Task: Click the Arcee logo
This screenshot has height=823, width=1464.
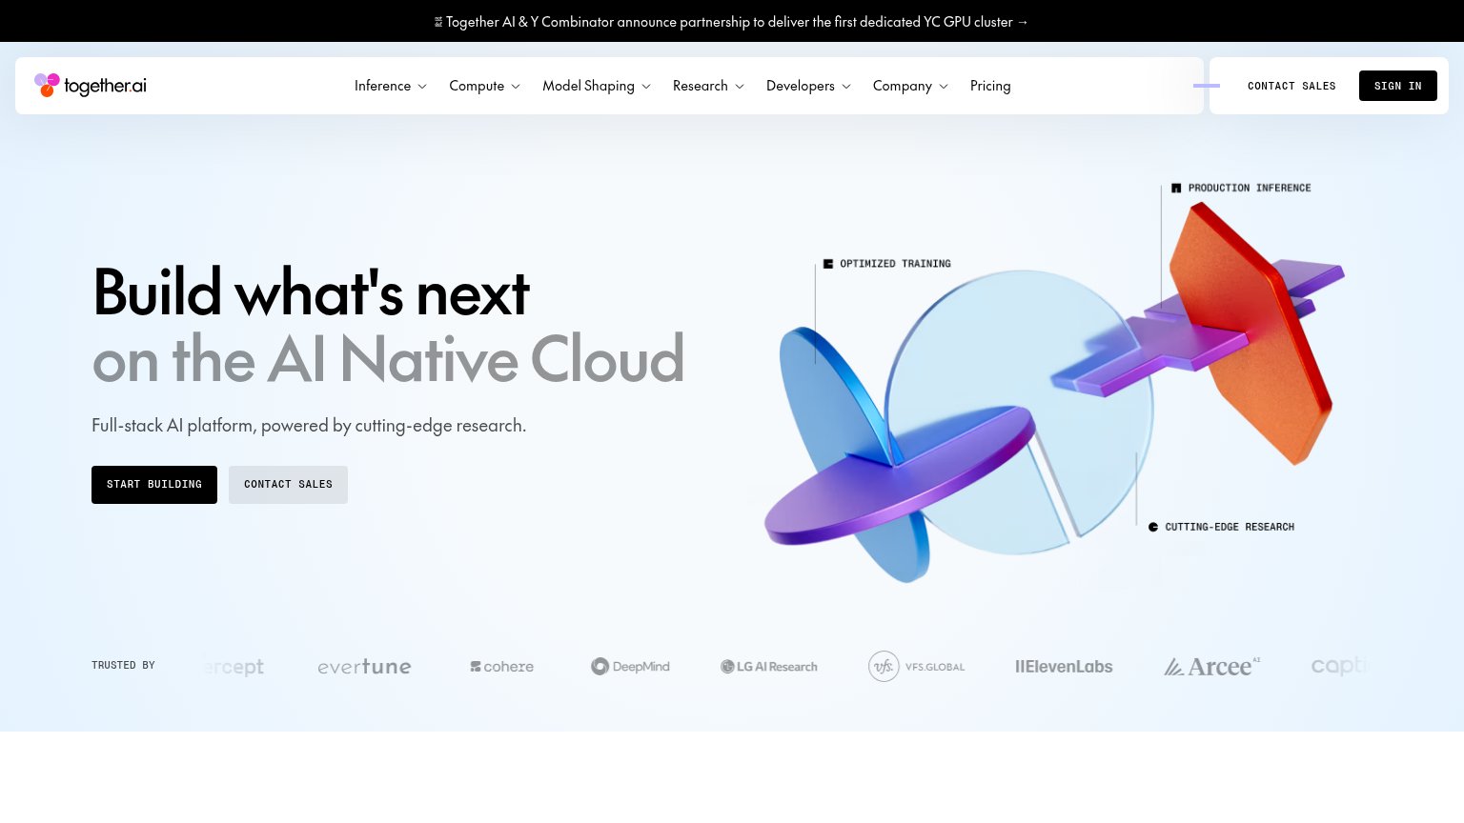Action: coord(1212,667)
